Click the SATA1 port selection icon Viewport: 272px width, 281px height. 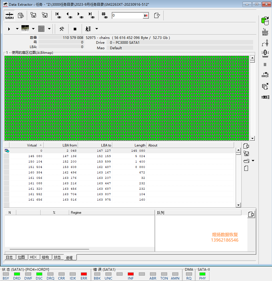(9, 15)
